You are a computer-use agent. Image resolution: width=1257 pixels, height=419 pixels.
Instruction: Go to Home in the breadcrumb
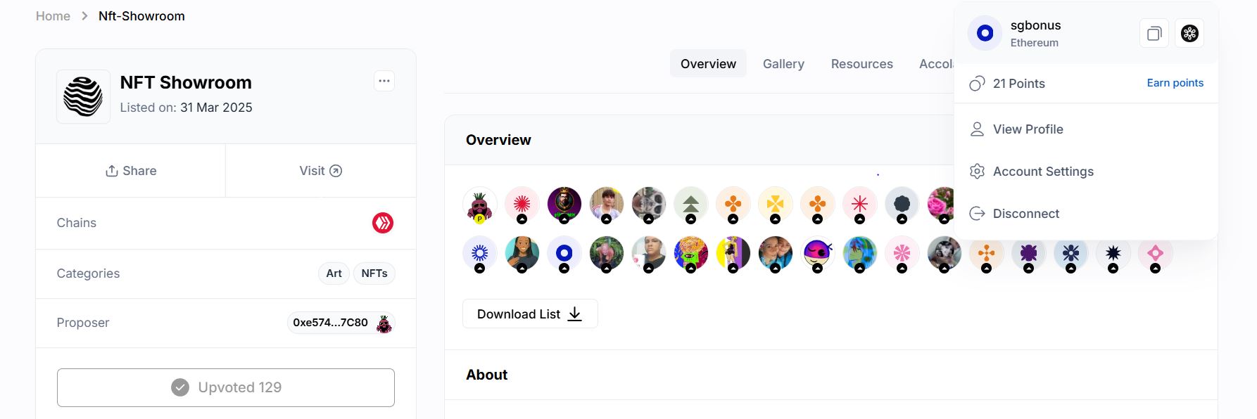coord(53,16)
